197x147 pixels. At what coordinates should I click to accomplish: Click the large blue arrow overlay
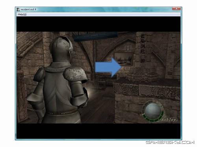[x=108, y=67]
